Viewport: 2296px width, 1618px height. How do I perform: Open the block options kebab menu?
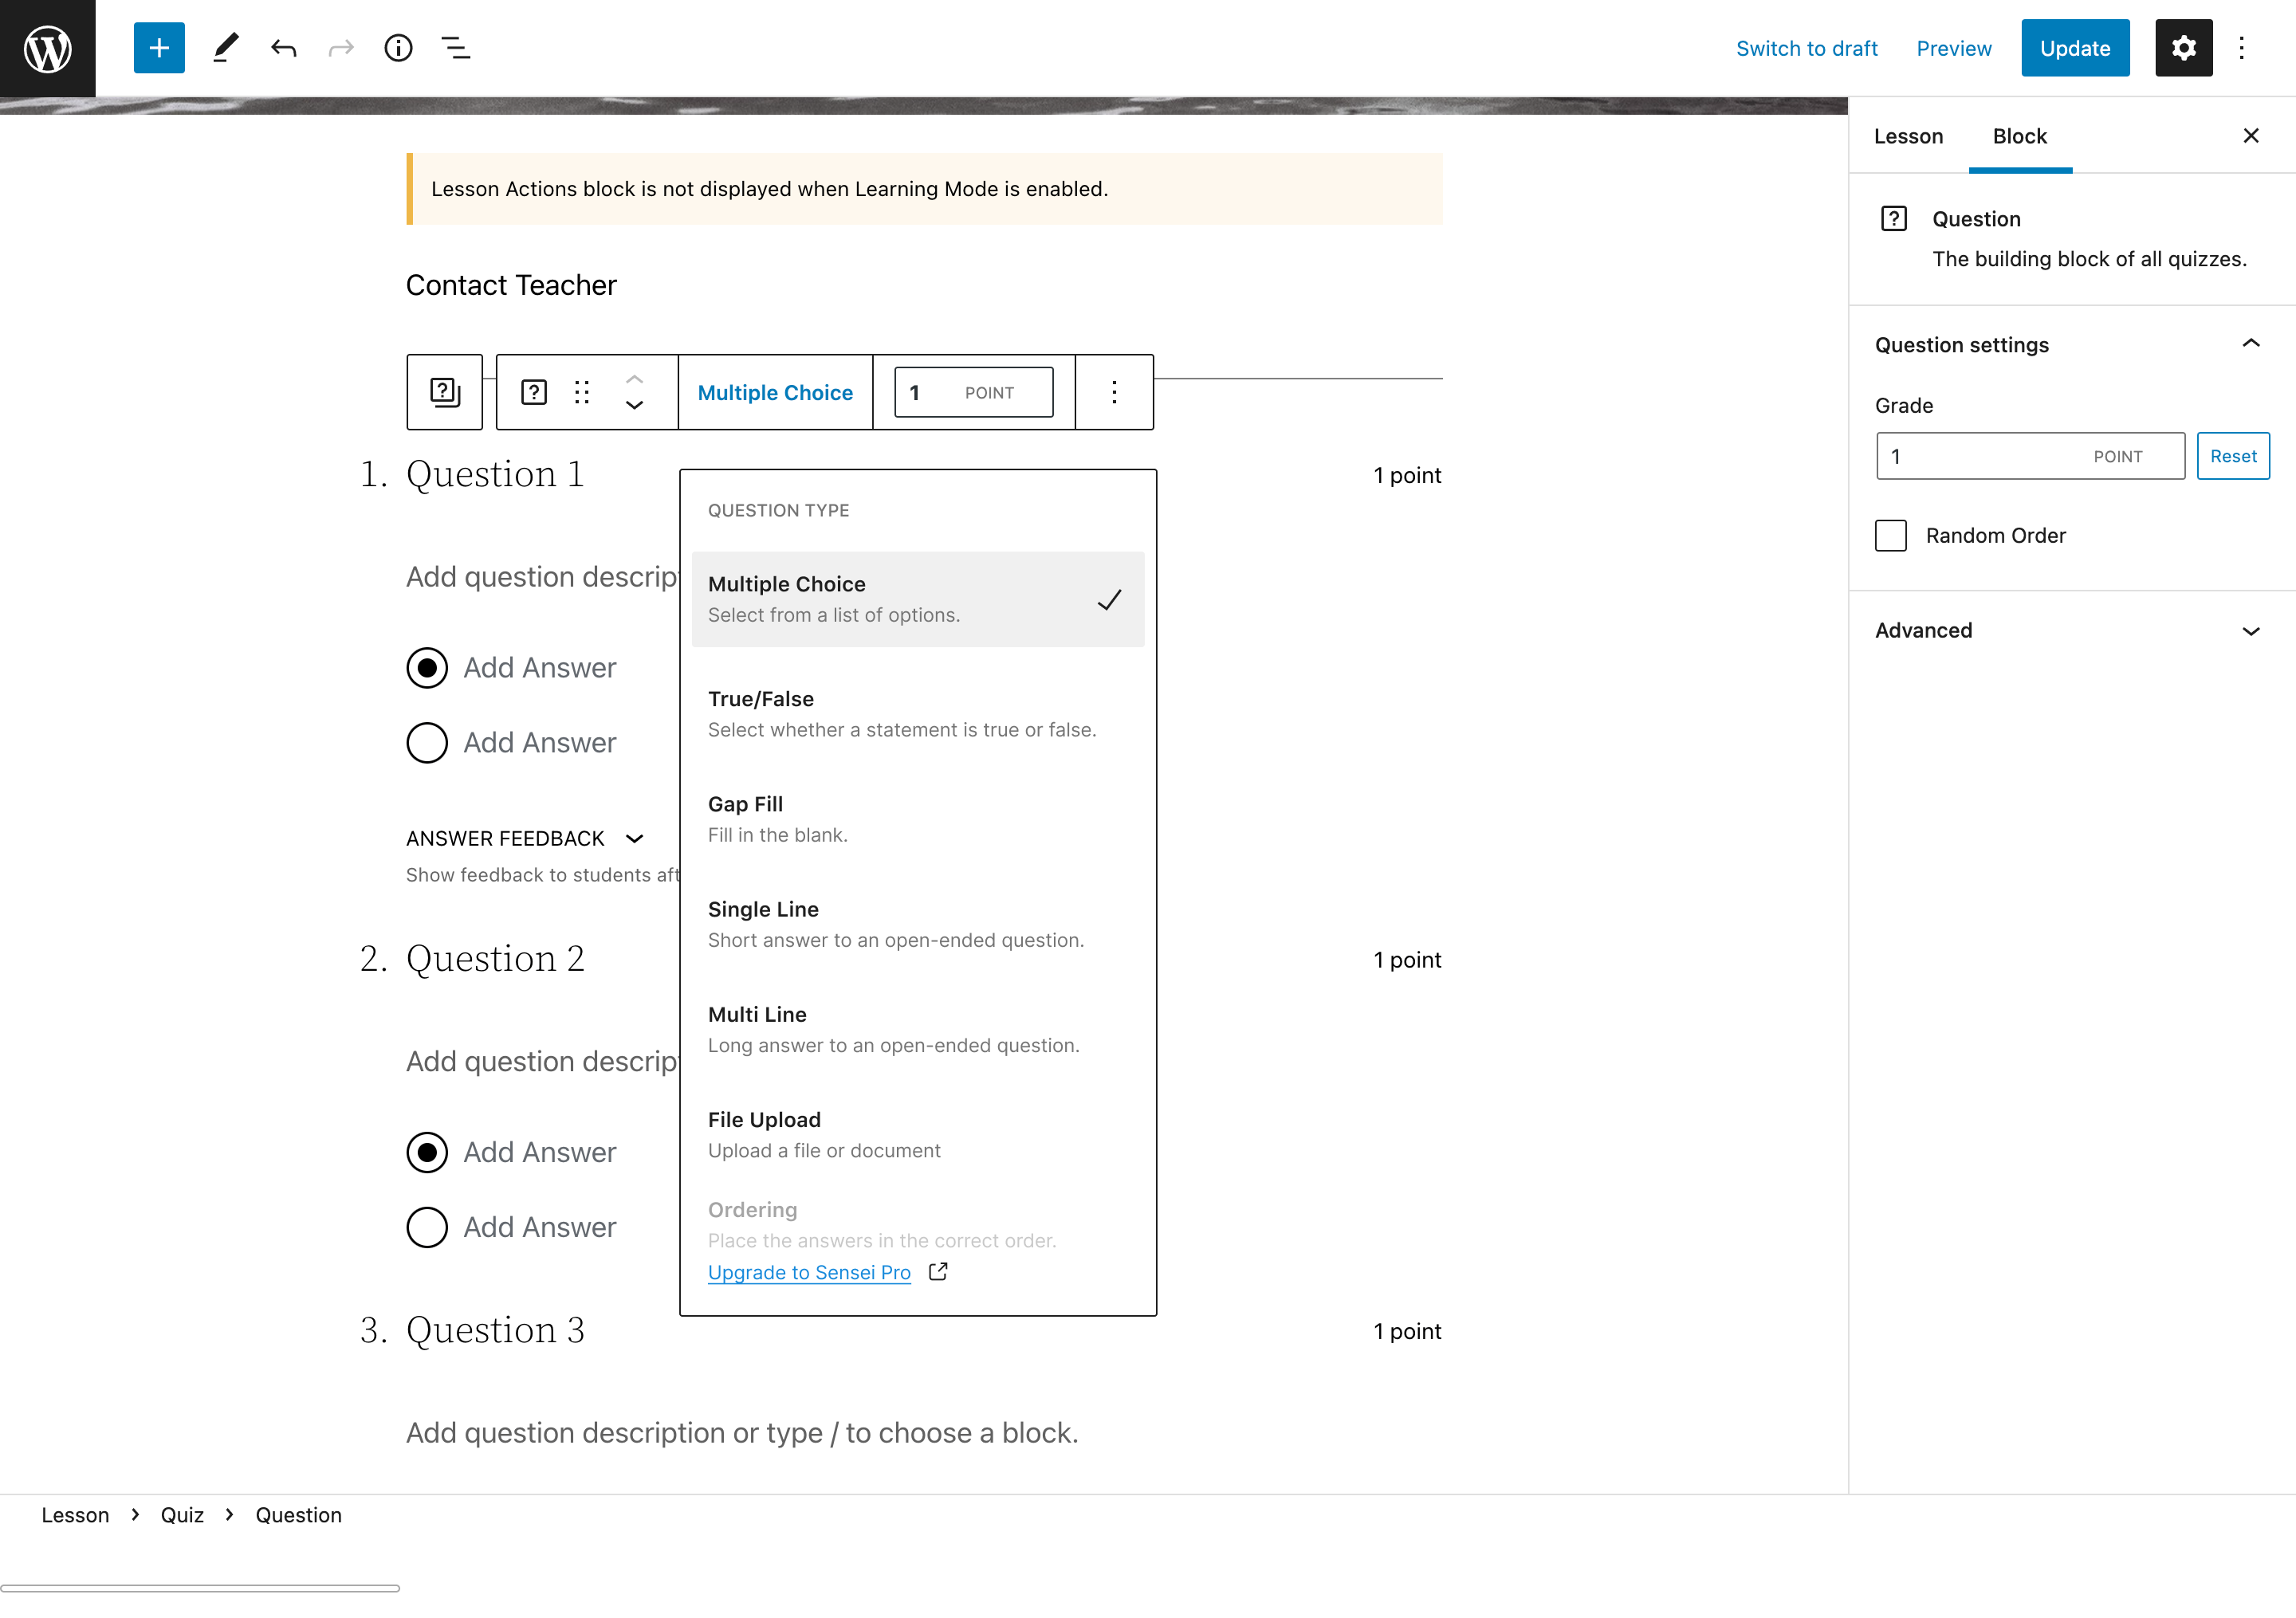tap(1114, 392)
